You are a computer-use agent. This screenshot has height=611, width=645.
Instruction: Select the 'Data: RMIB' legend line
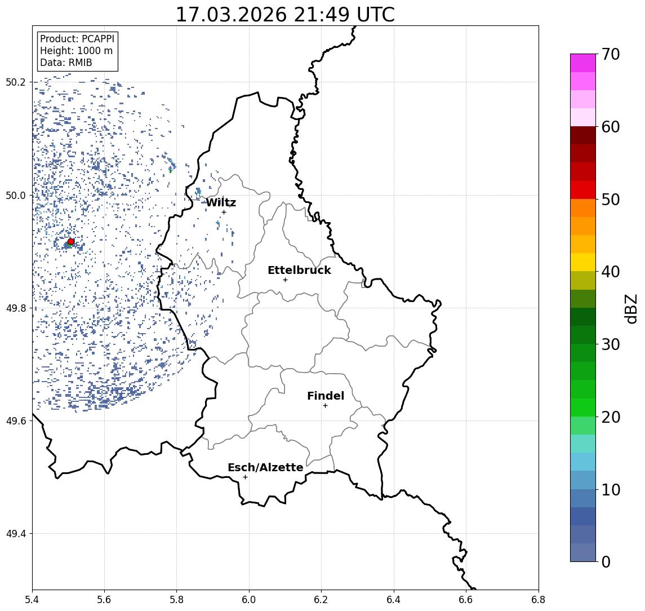(x=66, y=63)
